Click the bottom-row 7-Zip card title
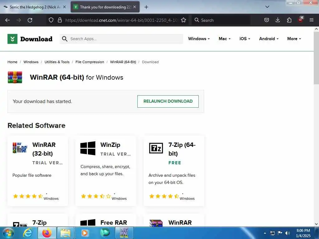Screen dimensions: 319x239 pyautogui.click(x=40, y=223)
